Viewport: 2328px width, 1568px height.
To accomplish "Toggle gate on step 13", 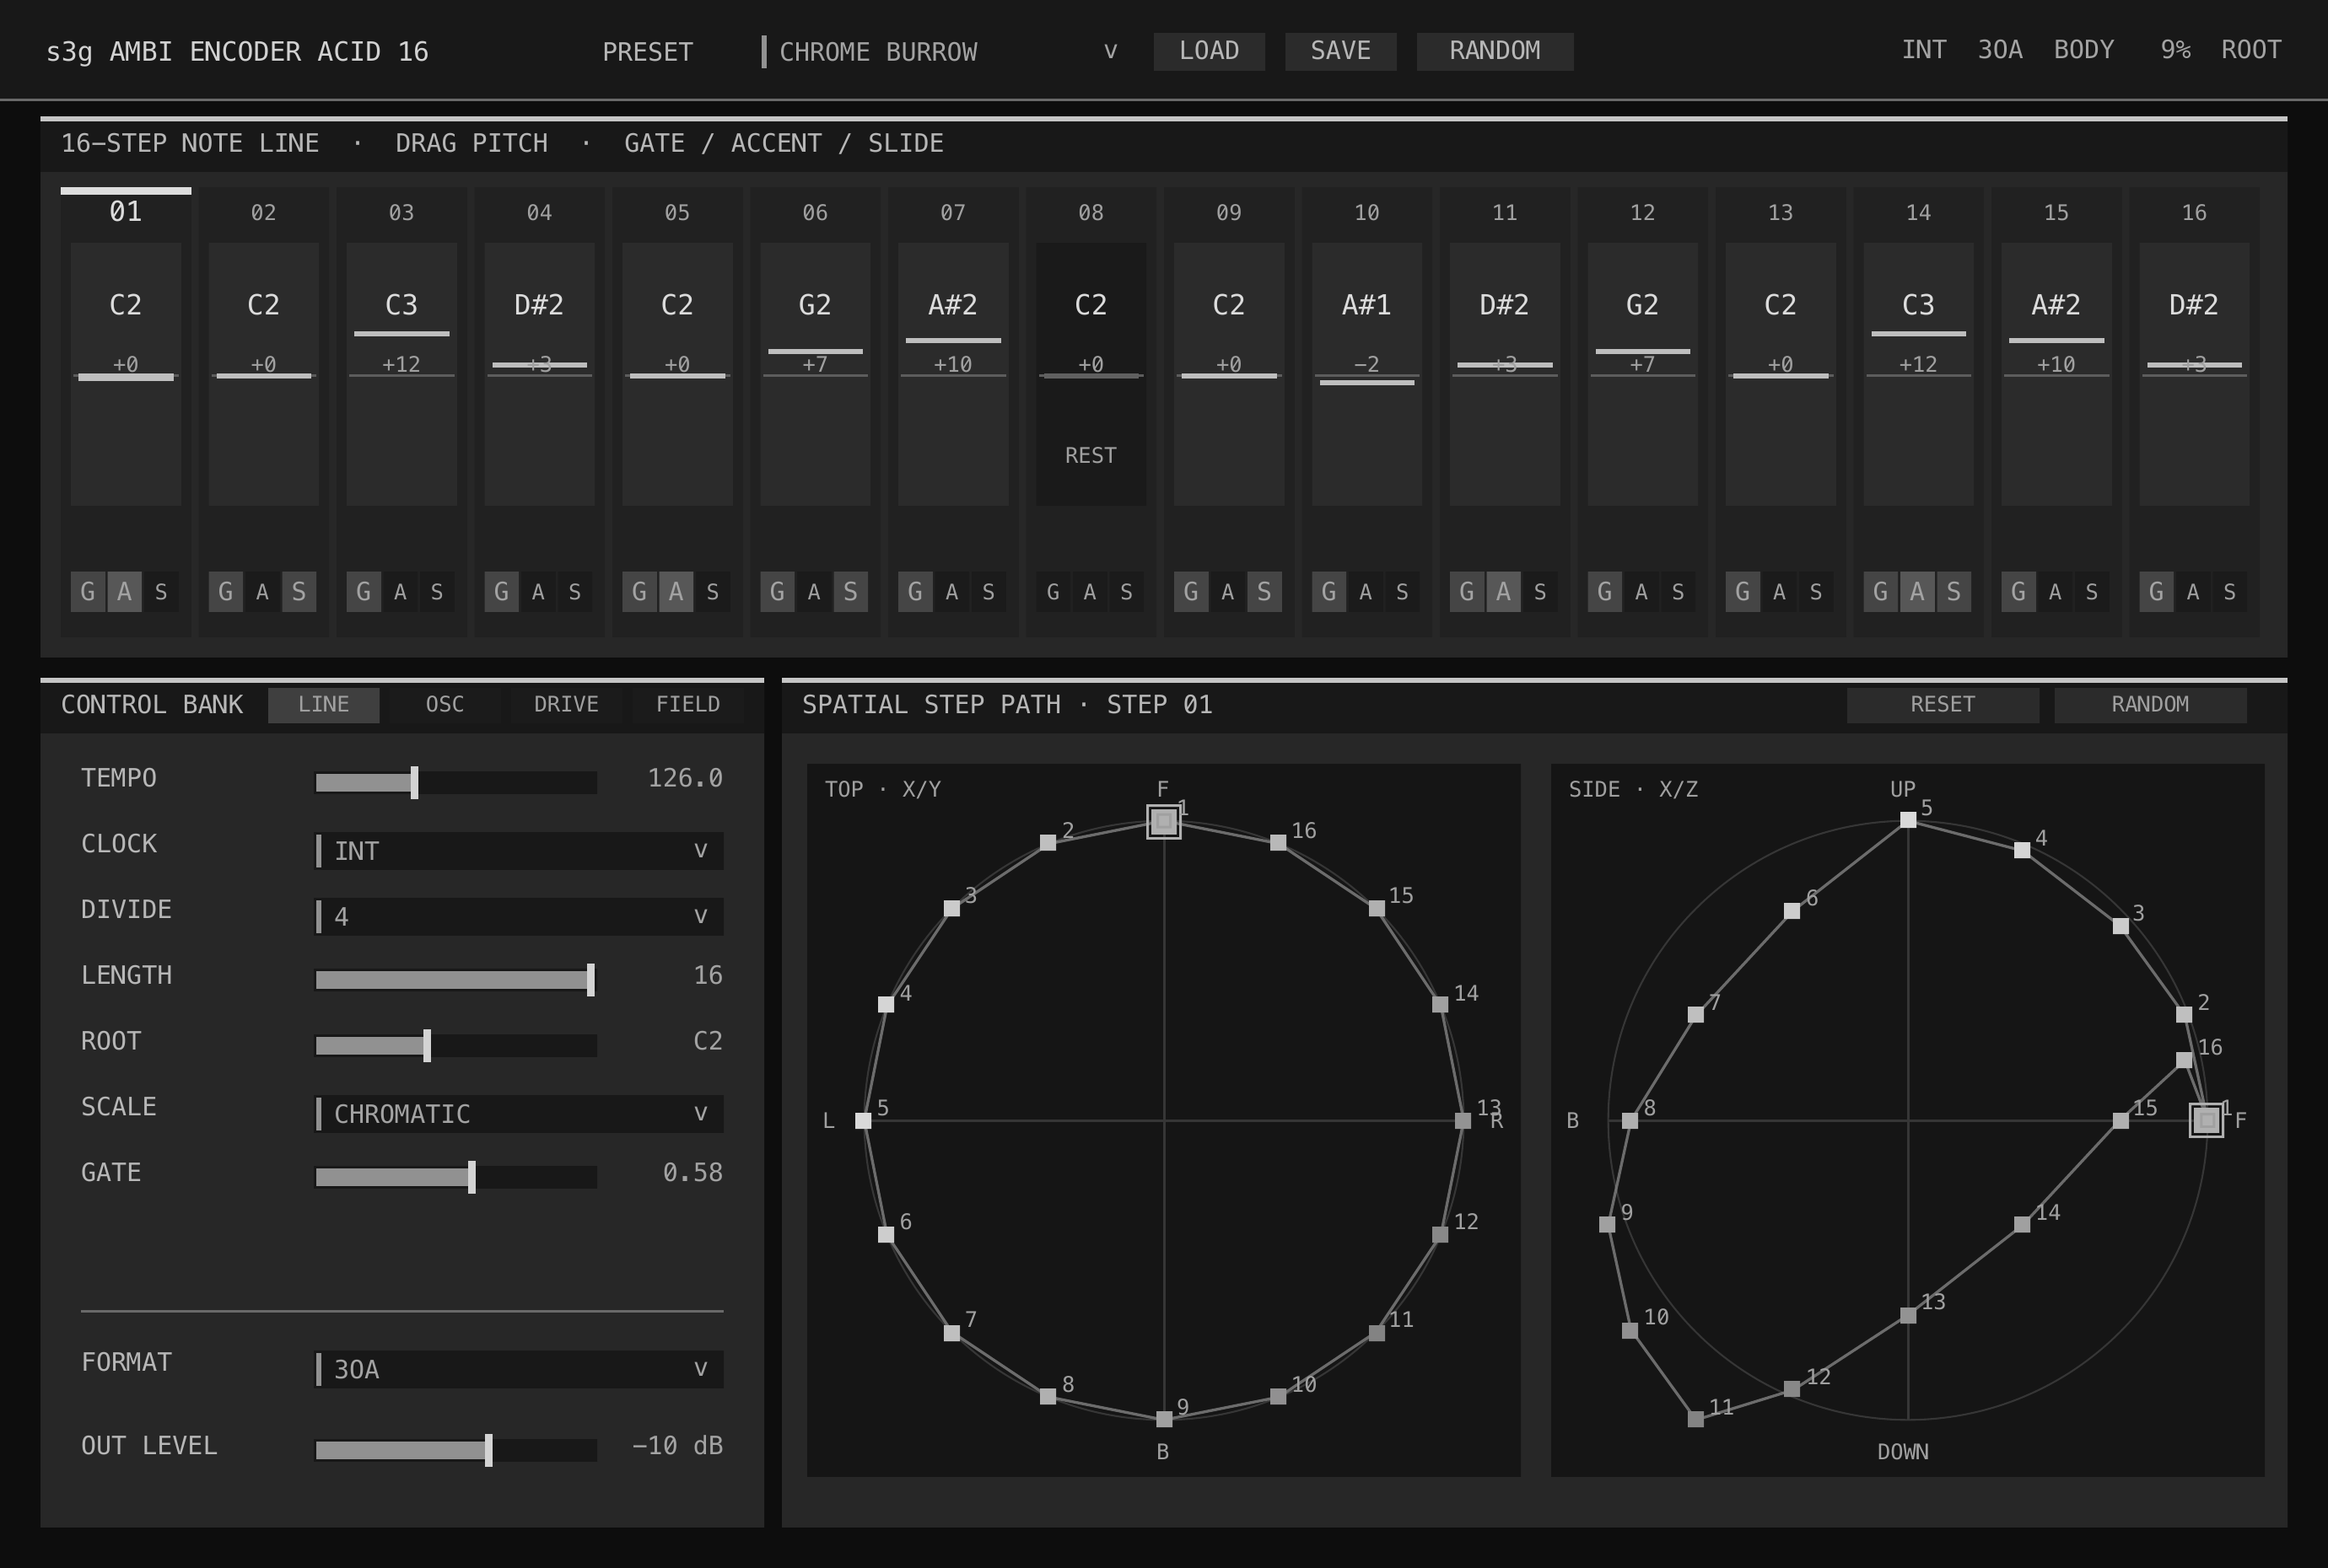I will point(1743,592).
